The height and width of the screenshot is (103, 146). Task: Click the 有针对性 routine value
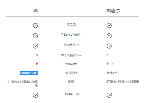pos(112,73)
